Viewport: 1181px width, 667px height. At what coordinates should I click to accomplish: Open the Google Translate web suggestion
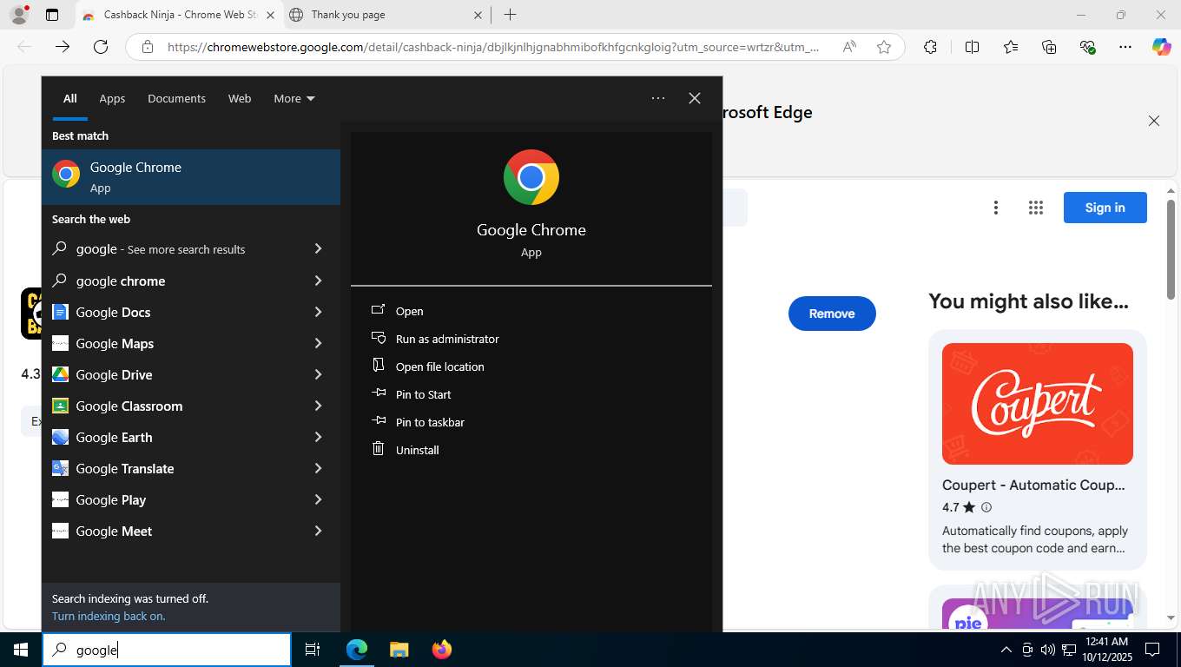191,468
